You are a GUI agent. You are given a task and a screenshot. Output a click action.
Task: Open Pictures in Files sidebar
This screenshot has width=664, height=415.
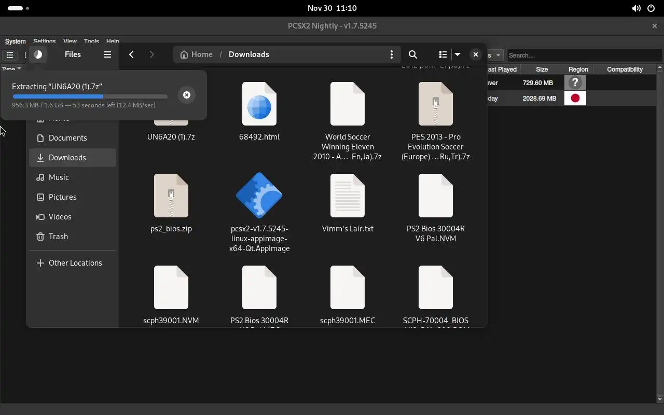[73, 197]
